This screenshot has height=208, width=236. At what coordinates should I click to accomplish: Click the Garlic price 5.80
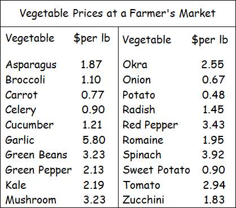[94, 140]
